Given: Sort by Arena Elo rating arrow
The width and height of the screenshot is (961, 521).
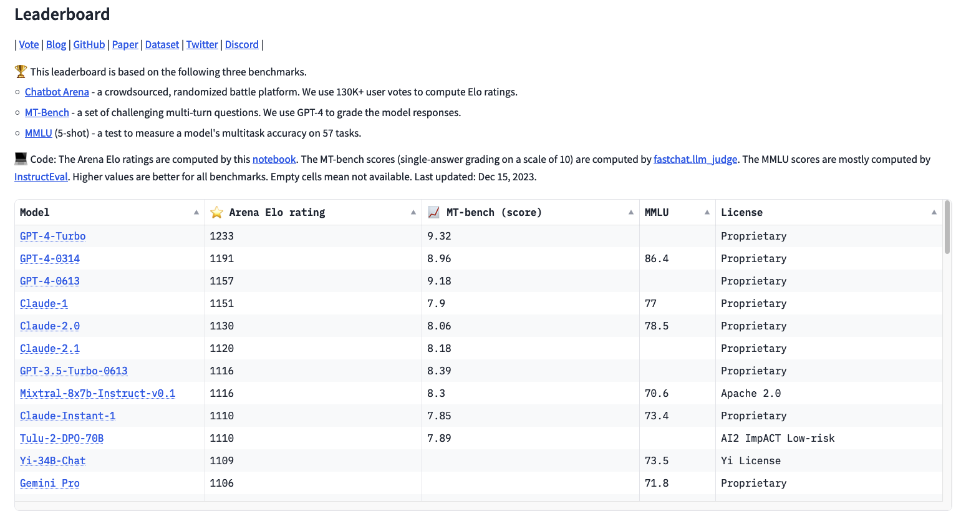Looking at the screenshot, I should pos(413,213).
